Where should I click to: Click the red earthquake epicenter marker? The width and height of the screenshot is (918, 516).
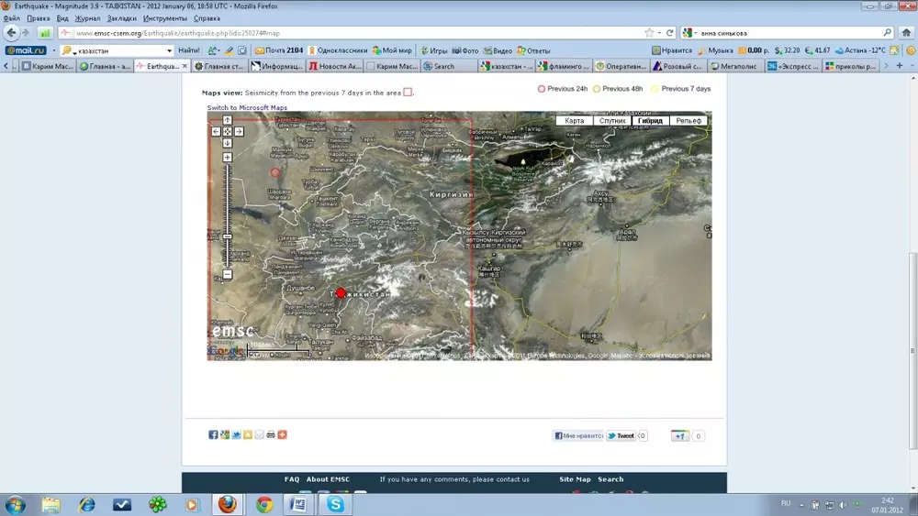[x=341, y=293]
